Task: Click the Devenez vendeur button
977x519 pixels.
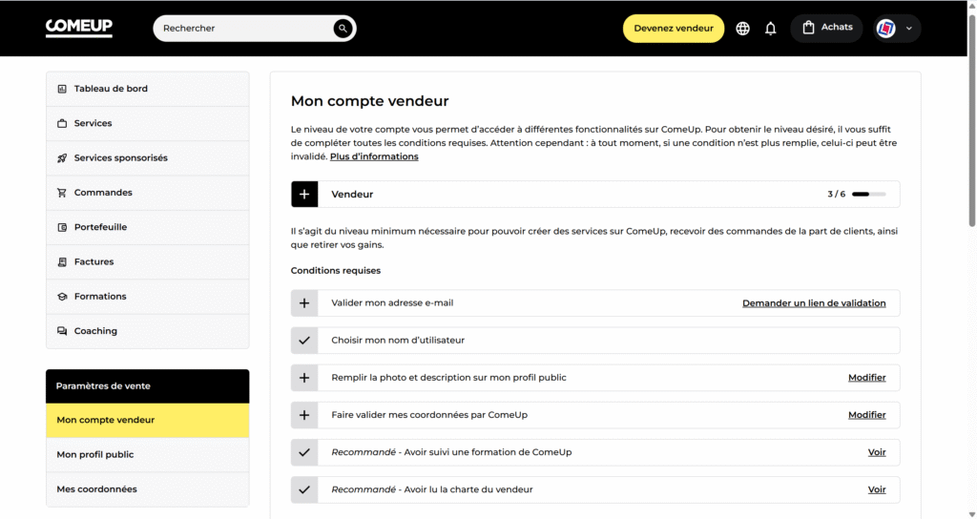Action: click(x=674, y=29)
